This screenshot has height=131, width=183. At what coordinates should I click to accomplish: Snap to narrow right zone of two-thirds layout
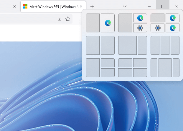pyautogui.click(x=142, y=45)
